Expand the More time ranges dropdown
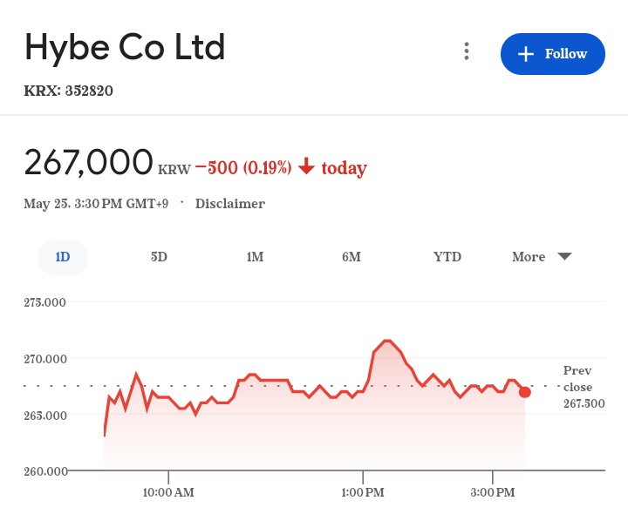 (x=542, y=257)
